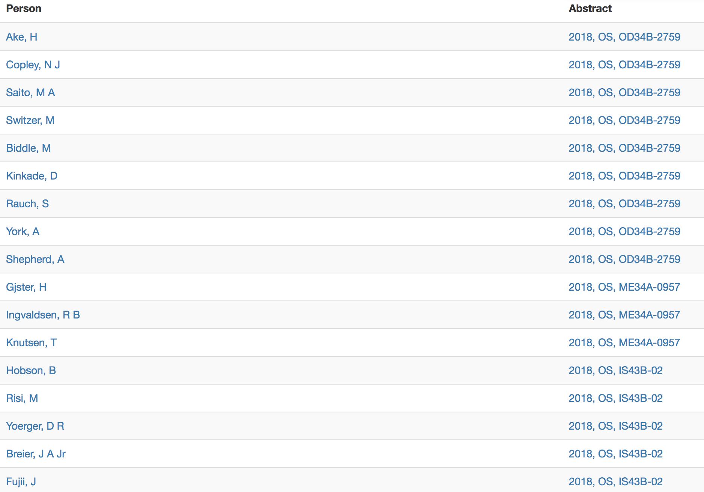Open the abstract link in Ake, H row
Screen dimensions: 704x492
pyautogui.click(x=624, y=37)
